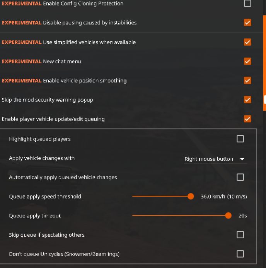Screen dimensions: 266x268
Task: Click the Apply vehicle changes with label
Action: click(42, 158)
